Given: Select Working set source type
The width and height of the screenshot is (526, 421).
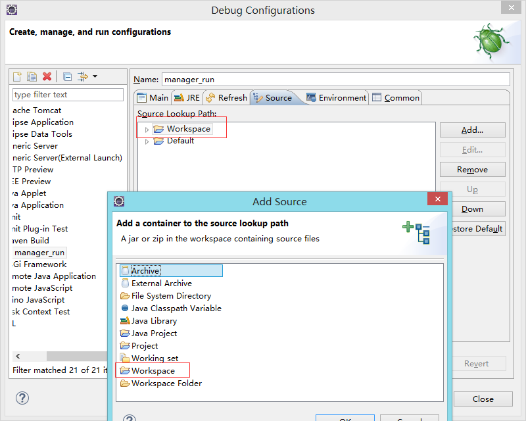Looking at the screenshot, I should tap(150, 359).
